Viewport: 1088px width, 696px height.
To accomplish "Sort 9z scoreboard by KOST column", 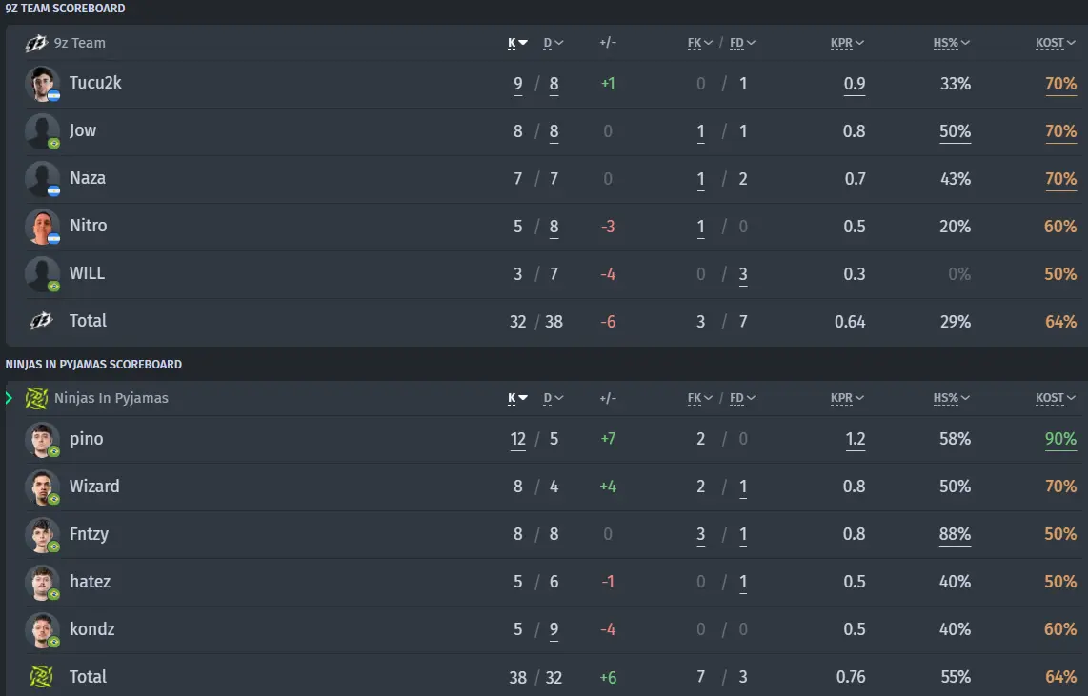I will coord(1055,43).
